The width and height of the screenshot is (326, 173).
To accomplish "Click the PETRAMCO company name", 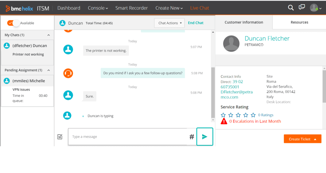I will pyautogui.click(x=254, y=45).
